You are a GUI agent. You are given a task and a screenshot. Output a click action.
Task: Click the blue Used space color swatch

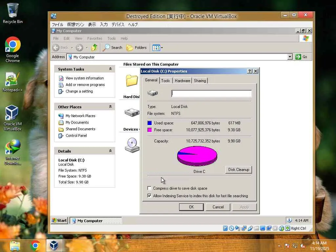point(150,123)
